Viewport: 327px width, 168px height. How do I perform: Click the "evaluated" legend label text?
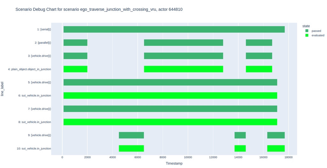318,35
